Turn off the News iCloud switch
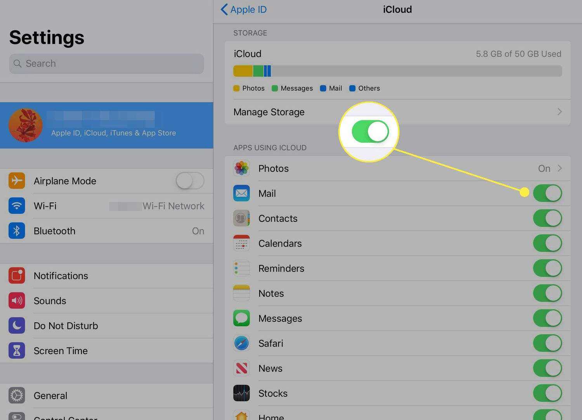Viewport: 582px width, 420px height. click(x=547, y=368)
